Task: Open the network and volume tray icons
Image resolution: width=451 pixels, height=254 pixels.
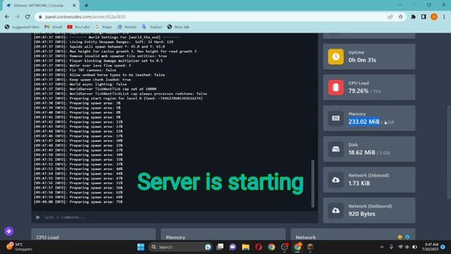Action: point(407,247)
